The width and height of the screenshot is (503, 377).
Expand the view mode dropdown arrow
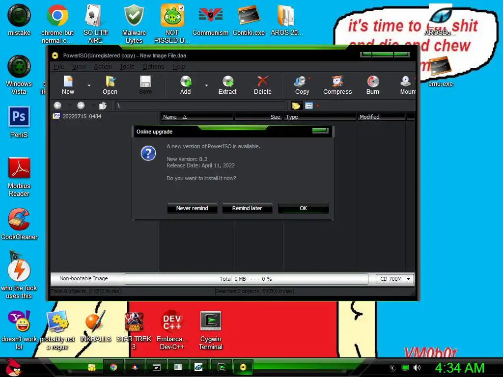point(318,106)
